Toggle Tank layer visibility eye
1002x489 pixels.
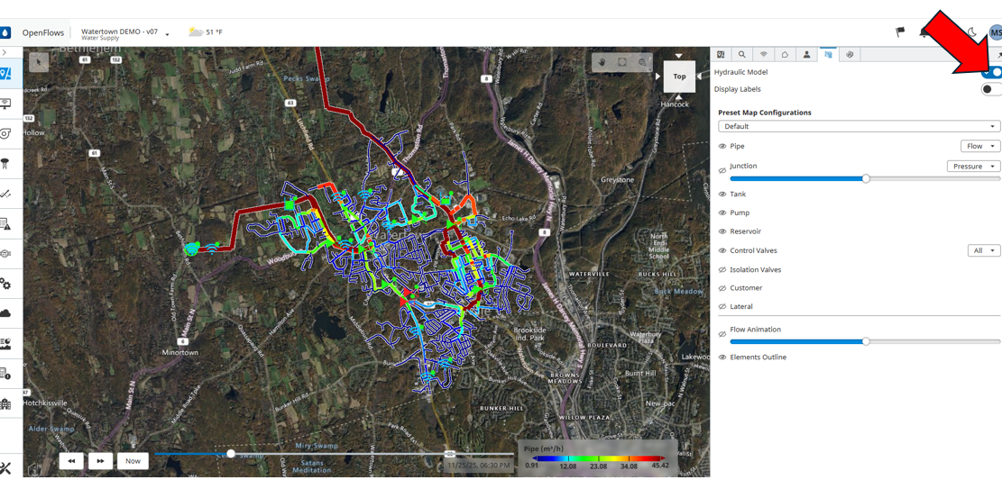pos(722,194)
